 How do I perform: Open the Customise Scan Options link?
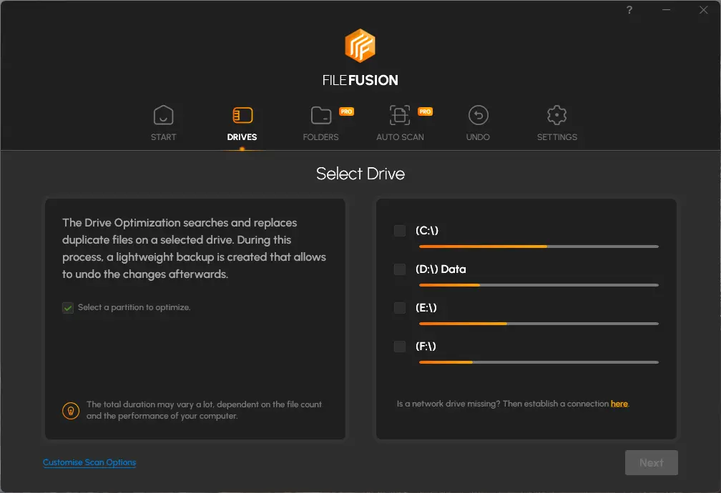point(89,462)
